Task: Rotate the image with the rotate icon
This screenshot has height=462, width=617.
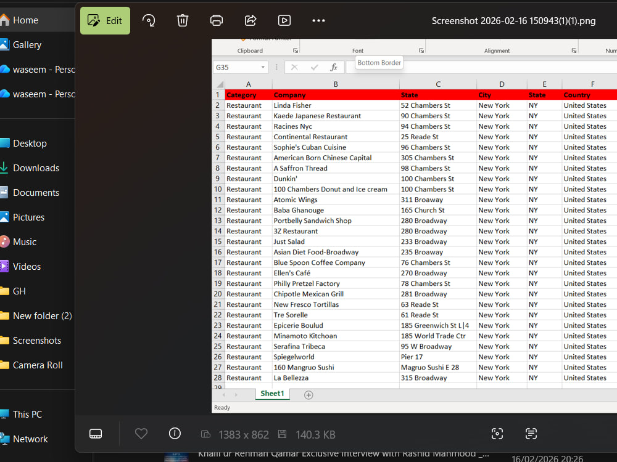Action: [149, 20]
